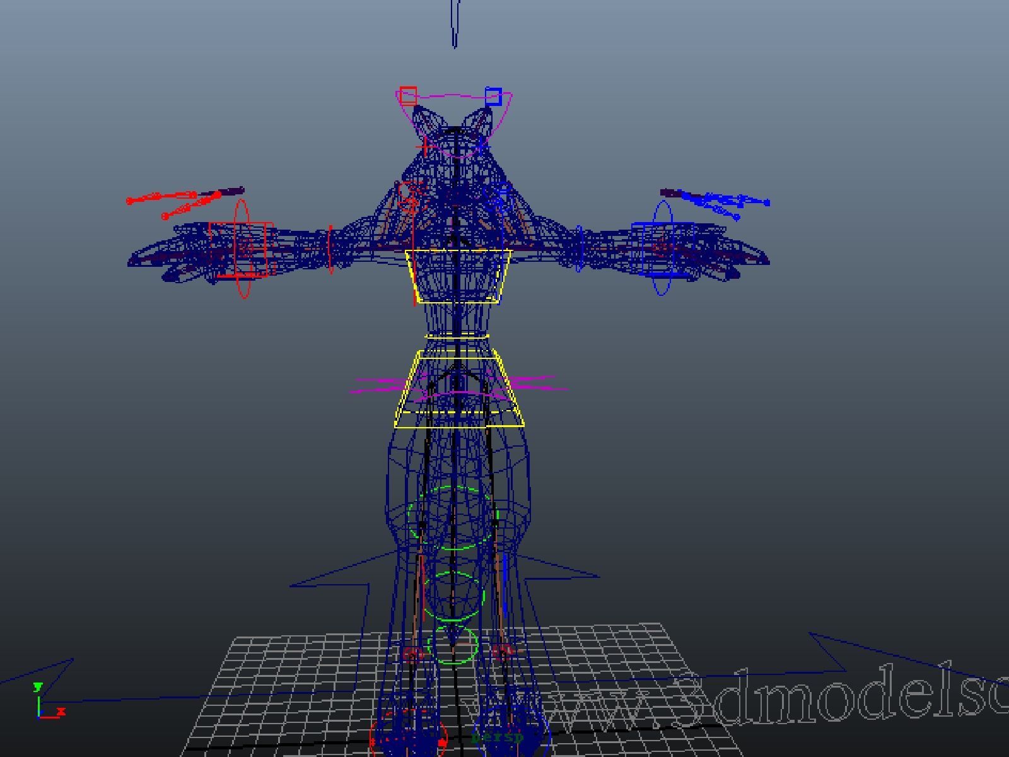Click the persp camera label
Viewport: 1009px width, 757px height.
(x=498, y=737)
